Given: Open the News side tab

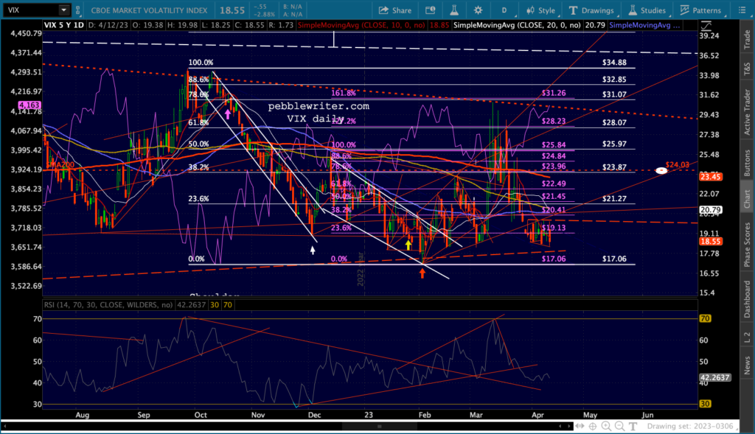Looking at the screenshot, I should tap(747, 365).
